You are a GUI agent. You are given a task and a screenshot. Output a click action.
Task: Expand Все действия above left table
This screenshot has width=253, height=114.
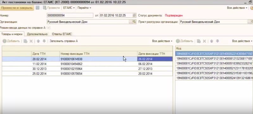point(162,41)
